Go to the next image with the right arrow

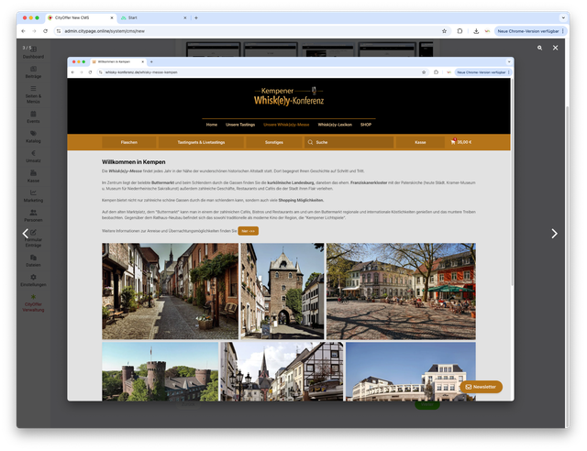coord(554,234)
